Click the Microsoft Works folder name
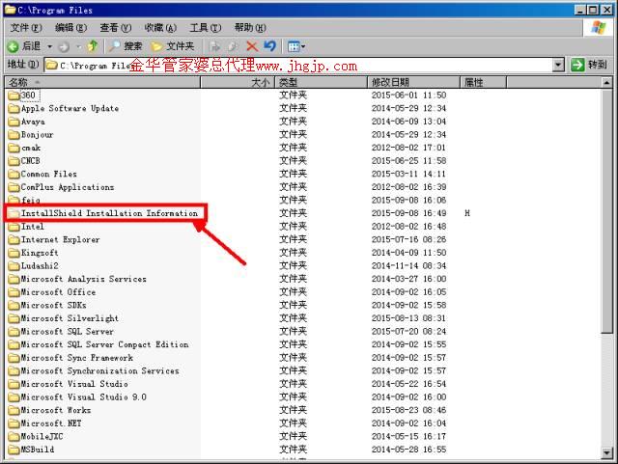Screen dimensions: 618x464 (56, 410)
